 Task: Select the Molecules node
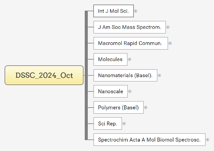tap(110, 59)
